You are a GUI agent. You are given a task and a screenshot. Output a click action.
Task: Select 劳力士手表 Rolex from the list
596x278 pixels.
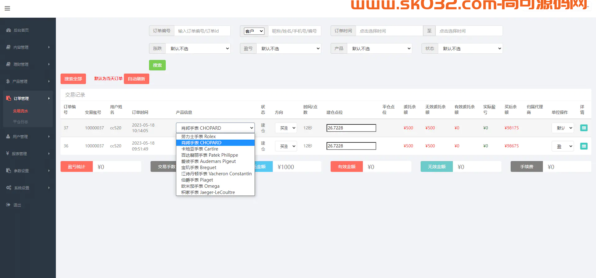(215, 137)
